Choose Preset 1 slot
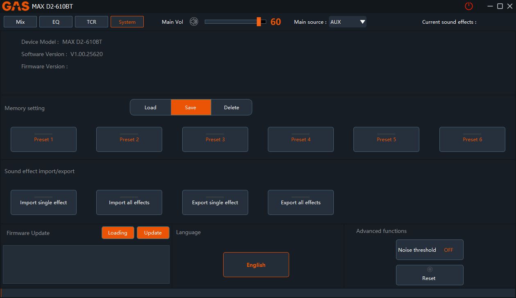 tap(43, 140)
